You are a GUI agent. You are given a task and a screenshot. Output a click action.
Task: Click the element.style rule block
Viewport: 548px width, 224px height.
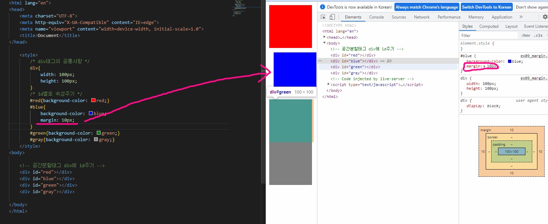503,46
